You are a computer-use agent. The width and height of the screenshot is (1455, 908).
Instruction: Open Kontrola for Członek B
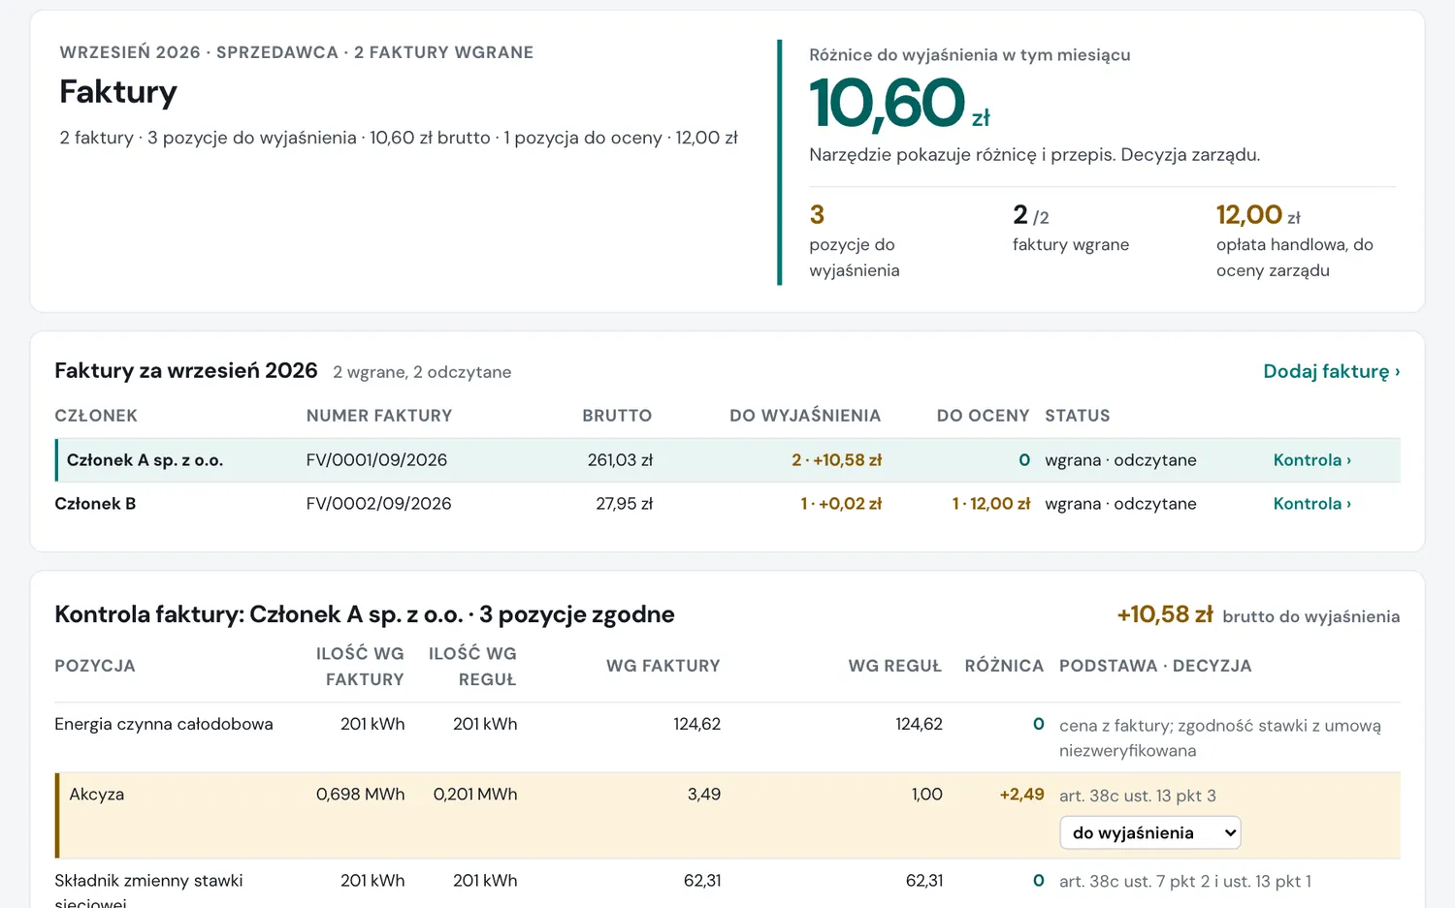(1311, 504)
